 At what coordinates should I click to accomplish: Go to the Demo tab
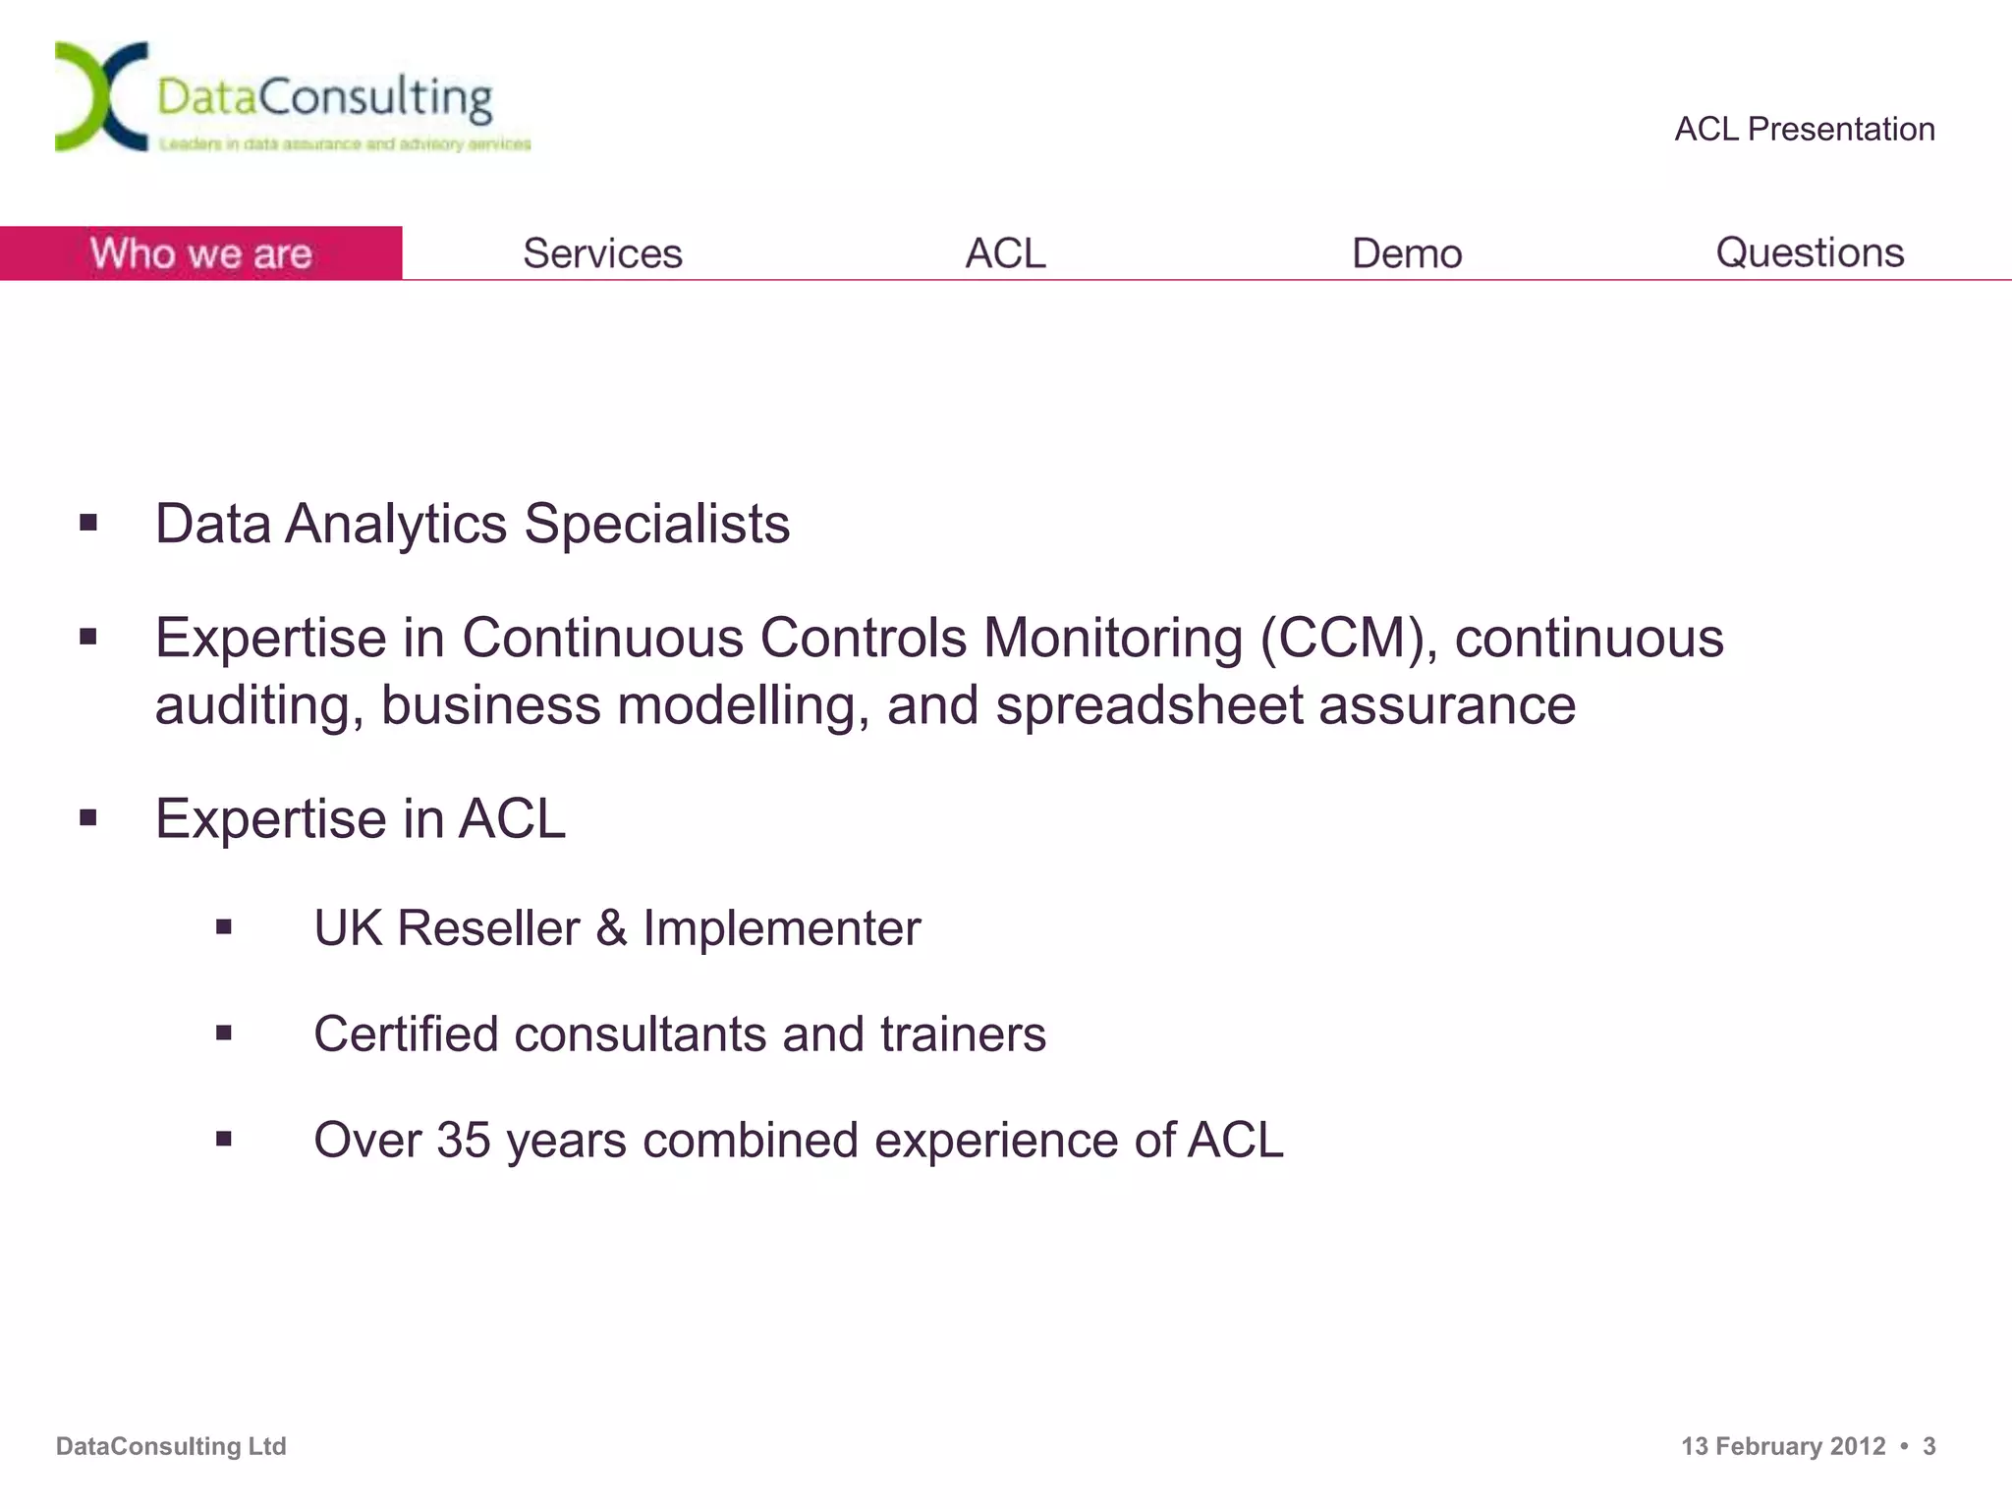click(1407, 253)
